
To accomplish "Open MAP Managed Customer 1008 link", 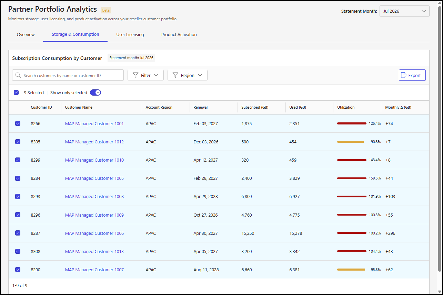I will 94,196.
